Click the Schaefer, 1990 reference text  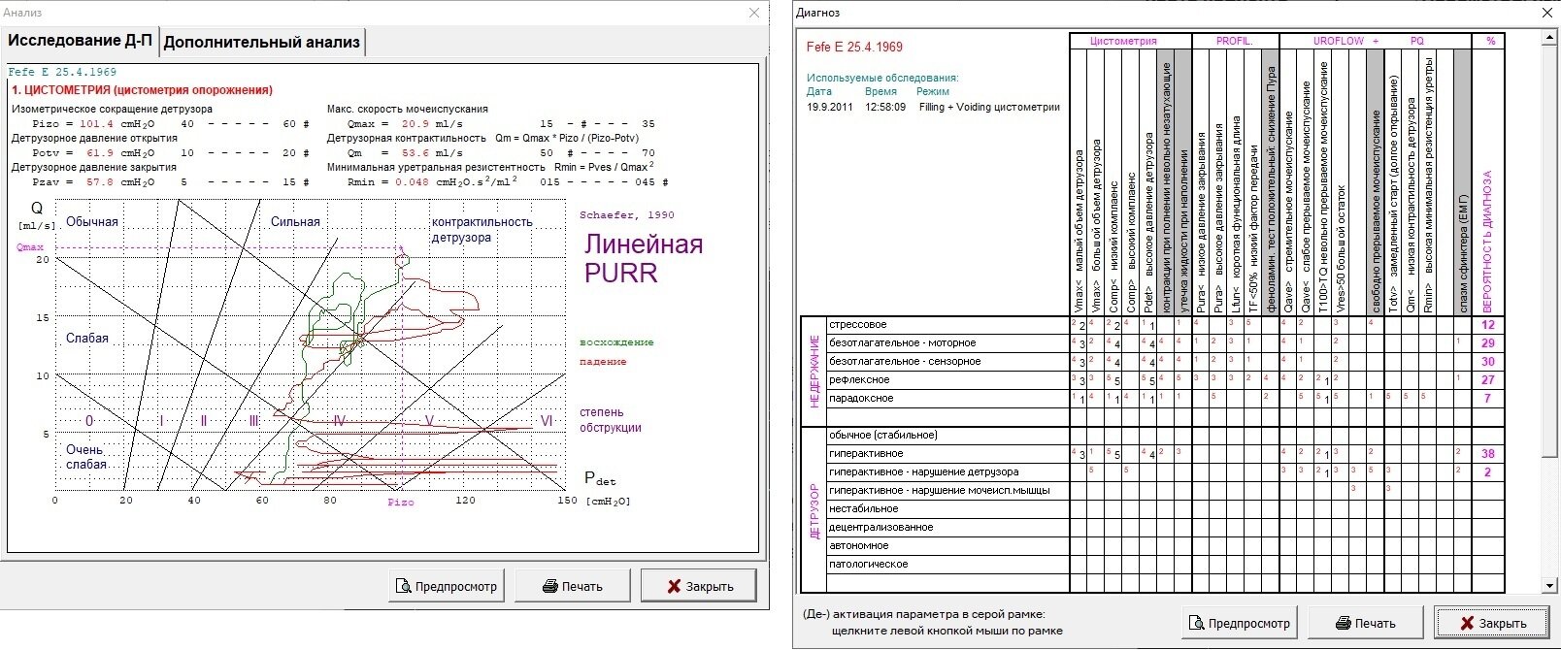pyautogui.click(x=626, y=215)
